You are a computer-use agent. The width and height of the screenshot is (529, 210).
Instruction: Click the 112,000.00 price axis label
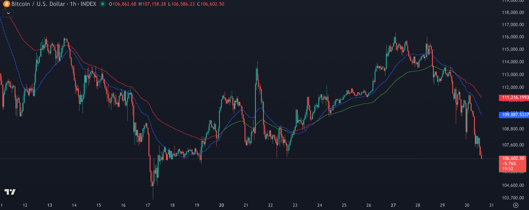click(x=513, y=87)
